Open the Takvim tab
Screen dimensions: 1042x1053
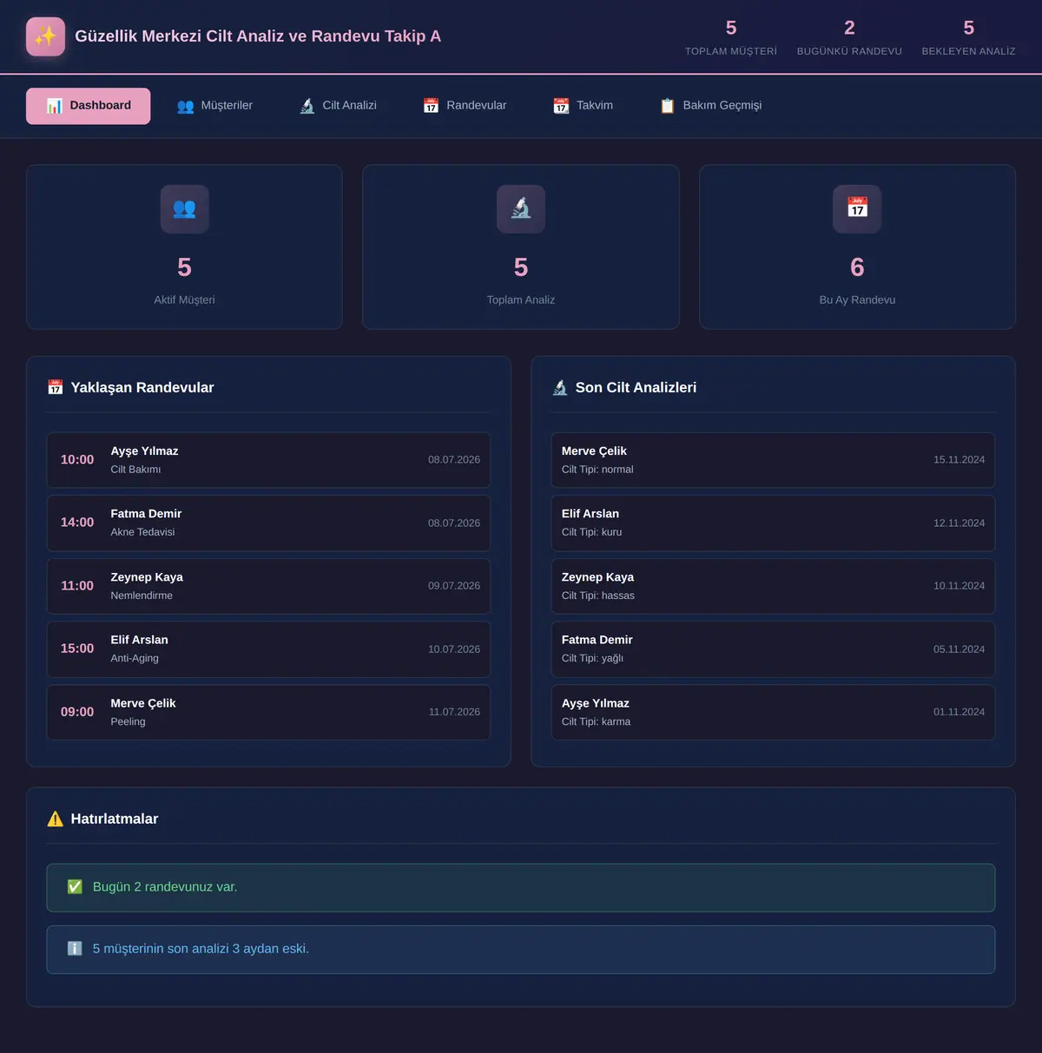pyautogui.click(x=583, y=106)
